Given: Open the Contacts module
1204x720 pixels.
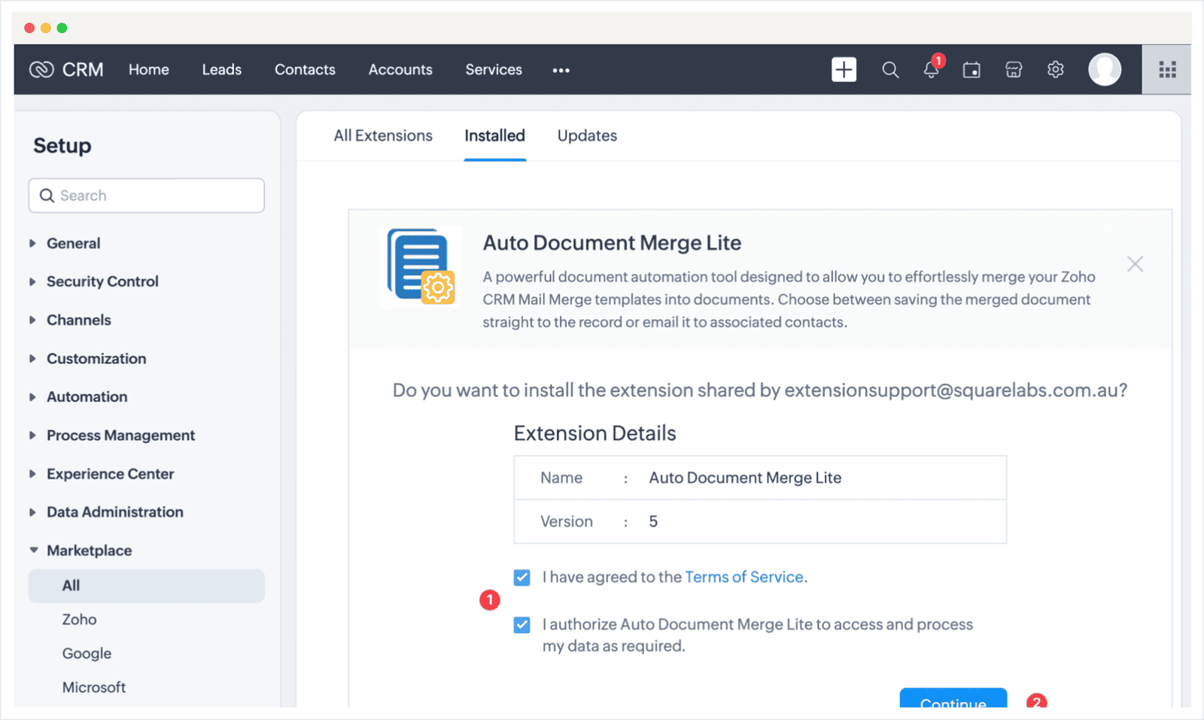Looking at the screenshot, I should coord(305,69).
